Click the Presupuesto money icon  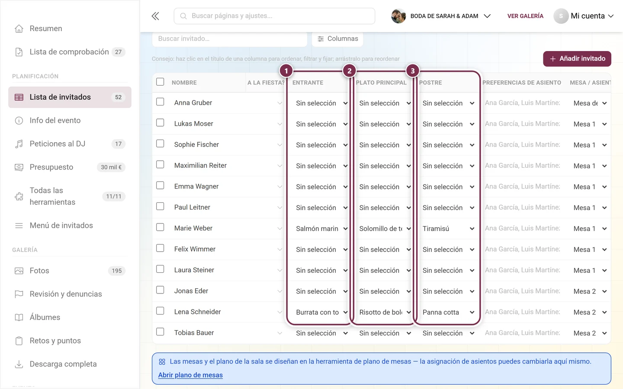tap(19, 167)
